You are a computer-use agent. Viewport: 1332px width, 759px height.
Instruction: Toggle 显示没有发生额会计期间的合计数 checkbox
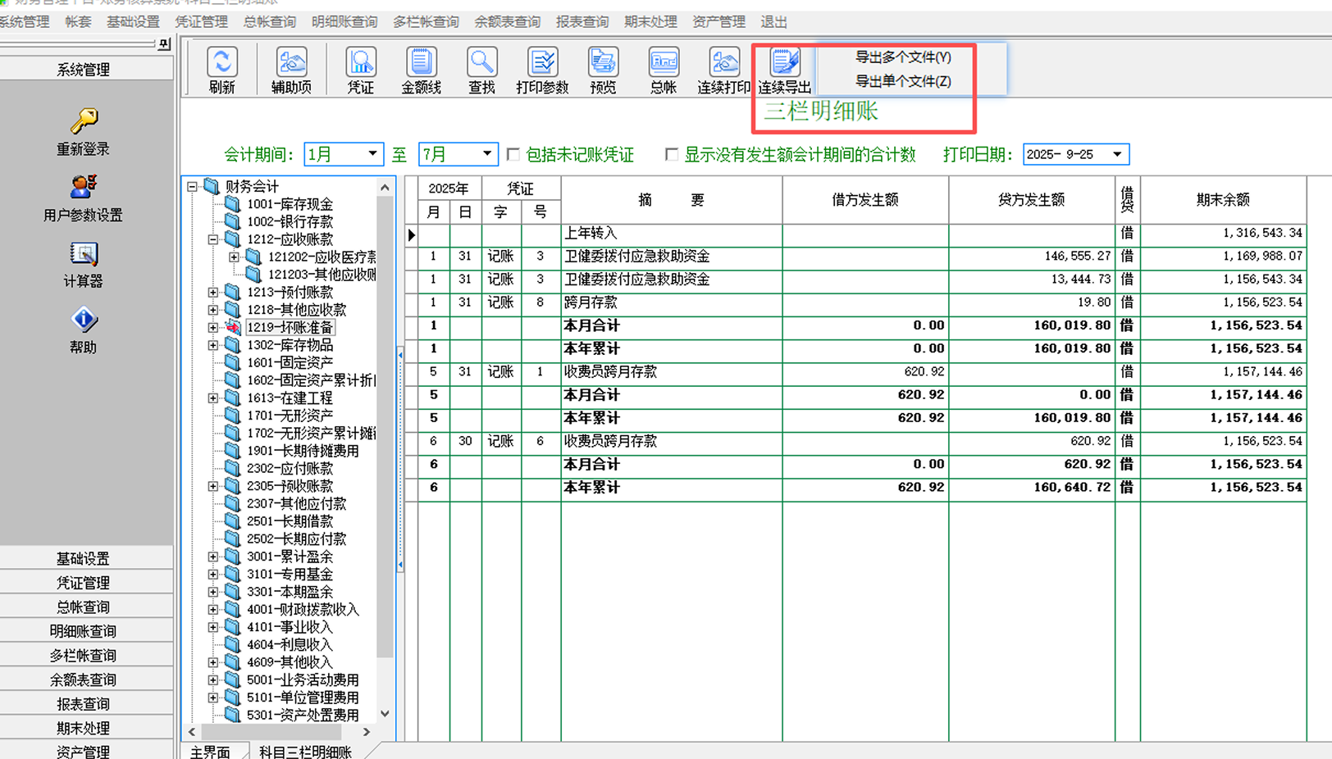(x=672, y=154)
